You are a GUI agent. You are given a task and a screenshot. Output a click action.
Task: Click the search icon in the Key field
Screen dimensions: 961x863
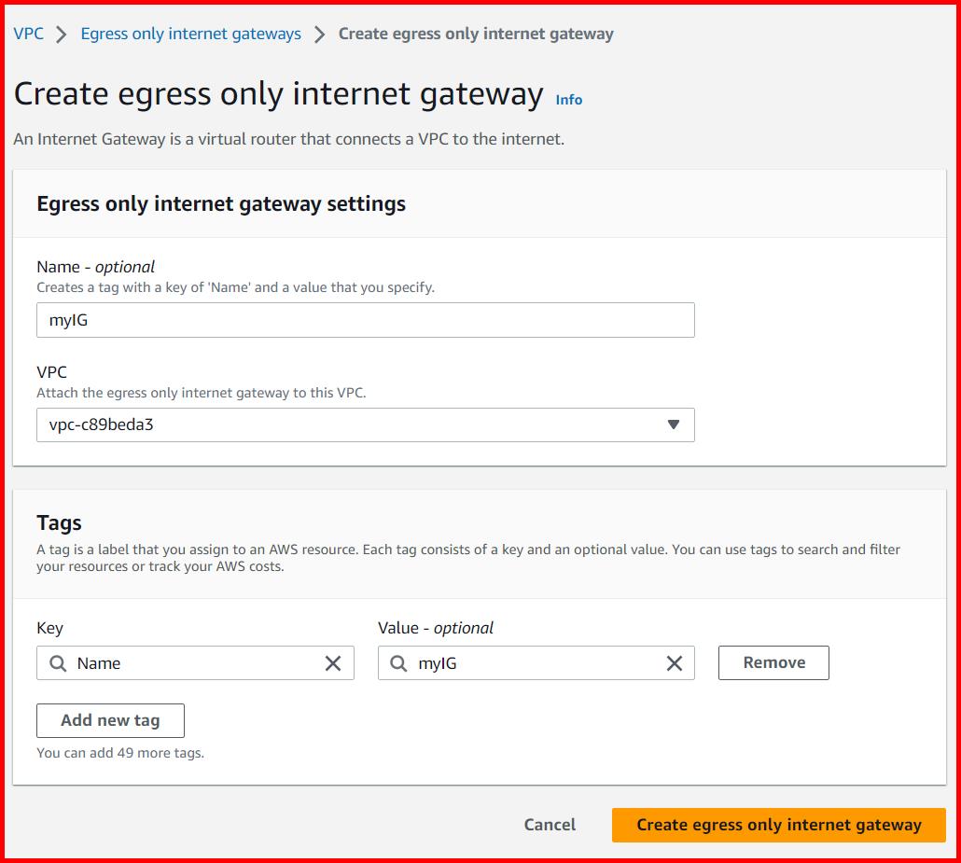(x=56, y=662)
